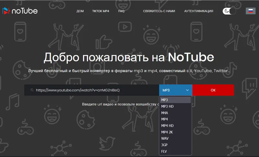
Task: Choose M4A format option
Action: pos(175,113)
